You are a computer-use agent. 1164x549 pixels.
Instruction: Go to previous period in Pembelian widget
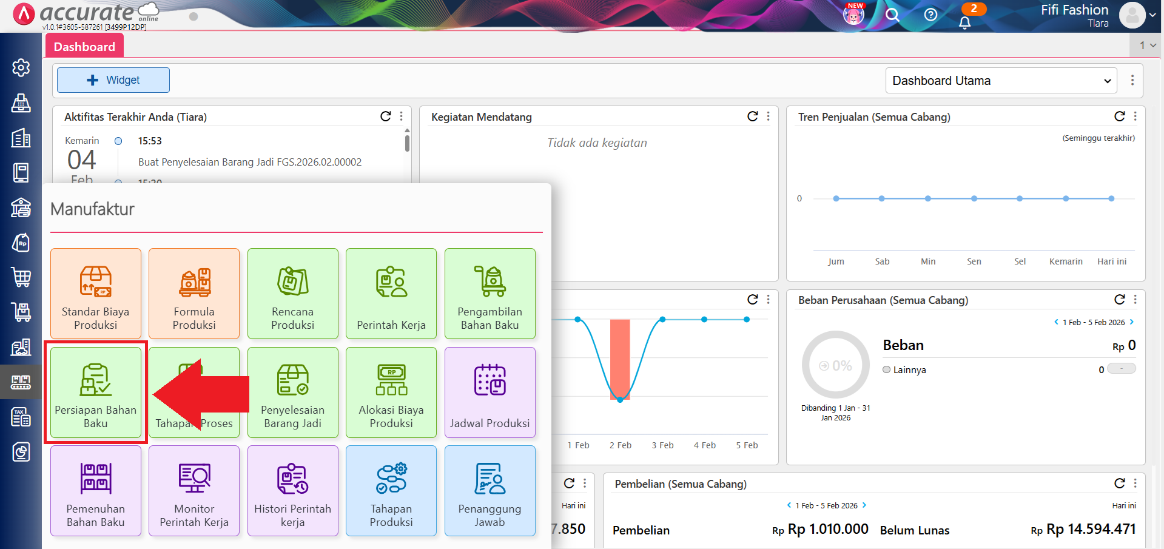tap(789, 505)
